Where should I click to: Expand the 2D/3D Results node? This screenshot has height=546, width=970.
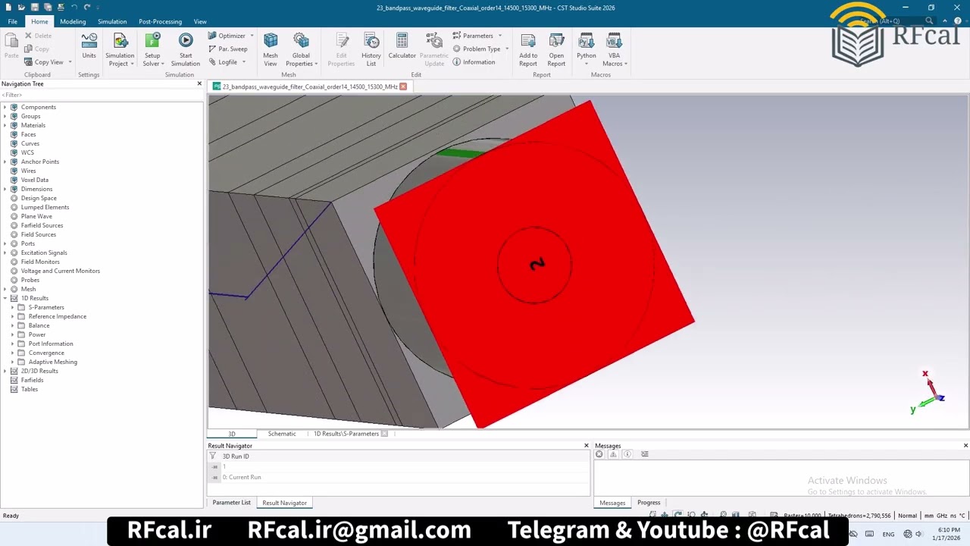coord(5,371)
